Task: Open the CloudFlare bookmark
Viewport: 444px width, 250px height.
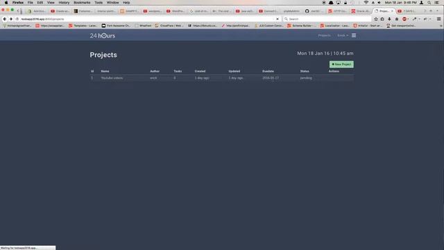Action: [x=169, y=26]
